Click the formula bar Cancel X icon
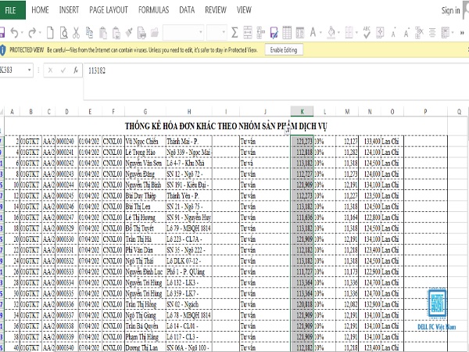Viewport: 469px width, 352px height. tap(50, 70)
